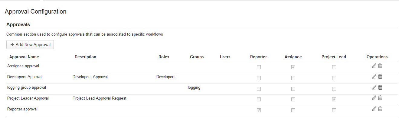The height and width of the screenshot is (121, 399).
Task: Click pencil icon for Reporter approval
Action: click(374, 109)
